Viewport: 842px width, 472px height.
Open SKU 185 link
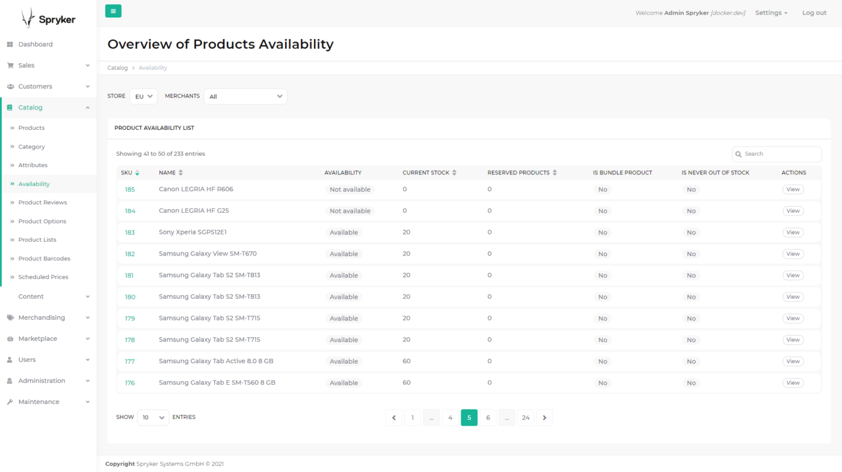130,189
